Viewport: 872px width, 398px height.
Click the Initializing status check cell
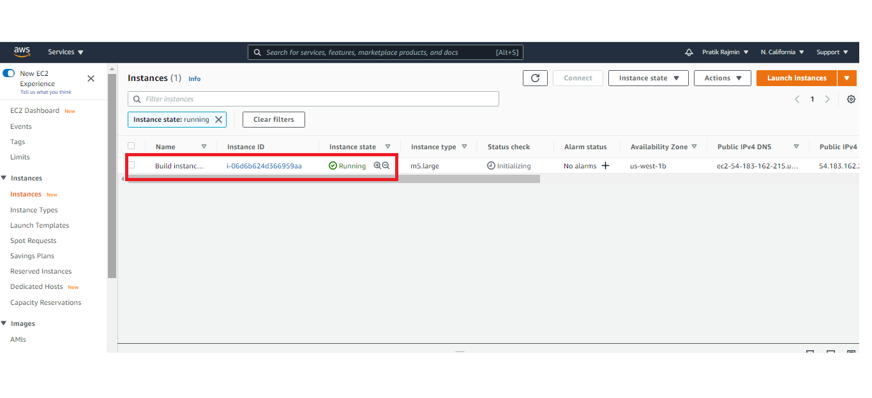pos(509,166)
